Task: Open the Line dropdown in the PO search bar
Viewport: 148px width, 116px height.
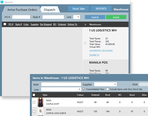Action: (x=76, y=17)
